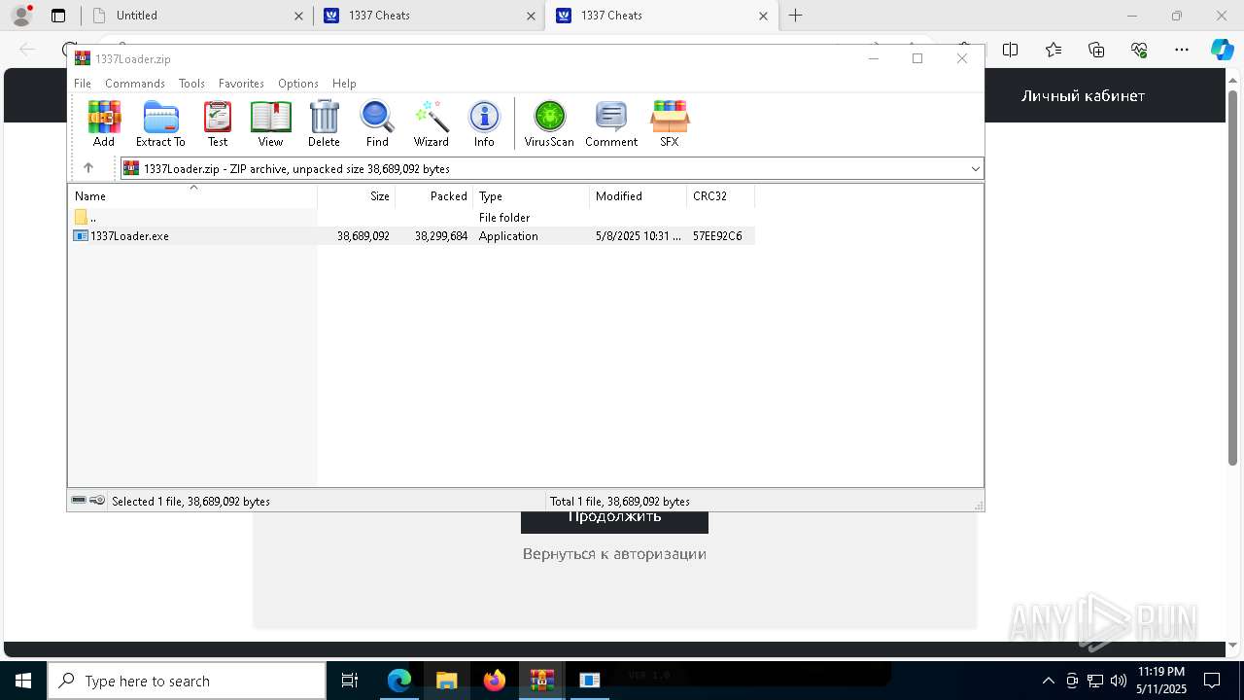
Task: Select the 1337Loader.exe file name
Action: tap(129, 236)
